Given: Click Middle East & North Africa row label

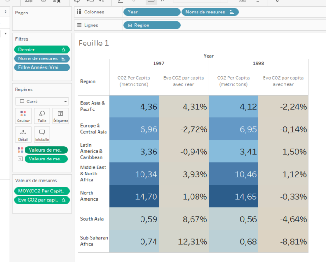Looking at the screenshot, I should pyautogui.click(x=93, y=173).
